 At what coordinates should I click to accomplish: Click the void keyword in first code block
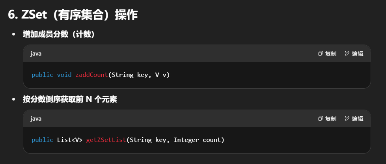(64, 75)
